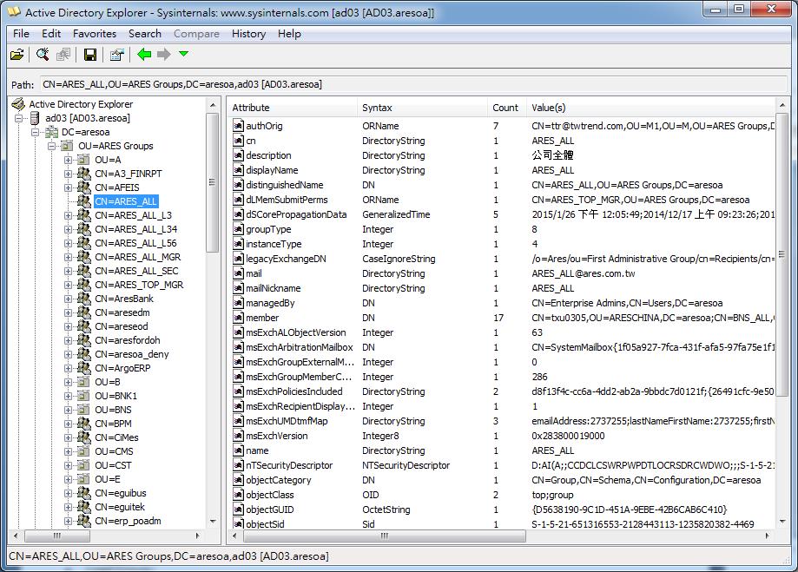Screen dimensions: 798x572
Task: Select the CN=AresBank tree item
Action: 124,299
